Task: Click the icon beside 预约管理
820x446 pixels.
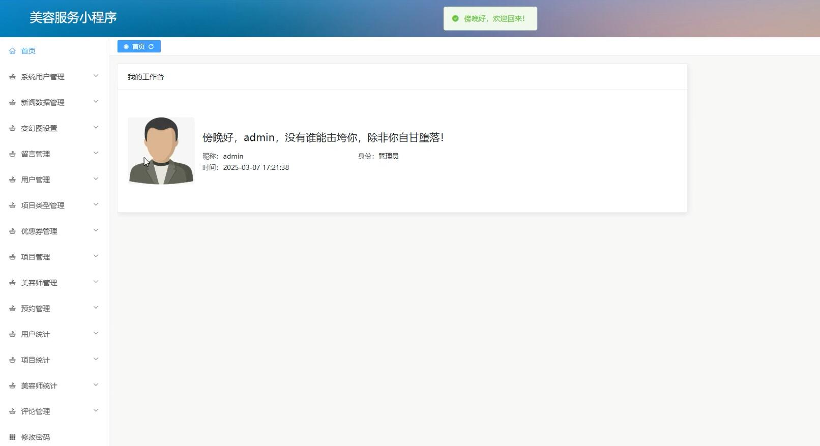Action: 12,309
